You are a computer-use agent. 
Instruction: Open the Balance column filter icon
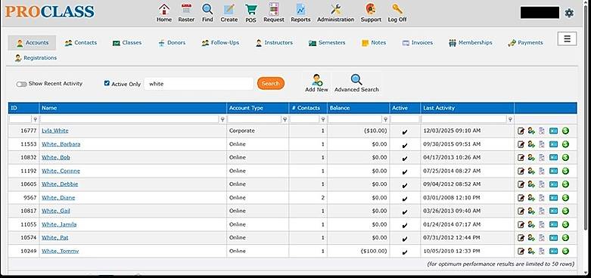pos(386,119)
